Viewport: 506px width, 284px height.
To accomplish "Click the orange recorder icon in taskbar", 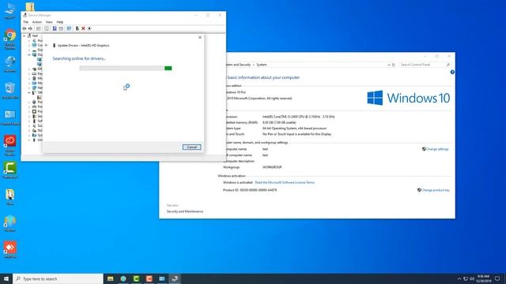I will click(x=149, y=278).
